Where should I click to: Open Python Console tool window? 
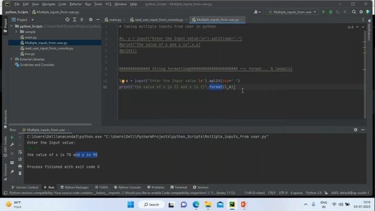[x=127, y=188]
